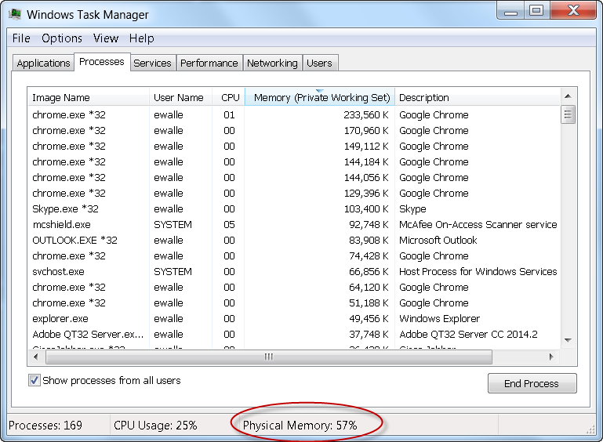Select chrome.exe process using 170,960 K

(x=294, y=131)
